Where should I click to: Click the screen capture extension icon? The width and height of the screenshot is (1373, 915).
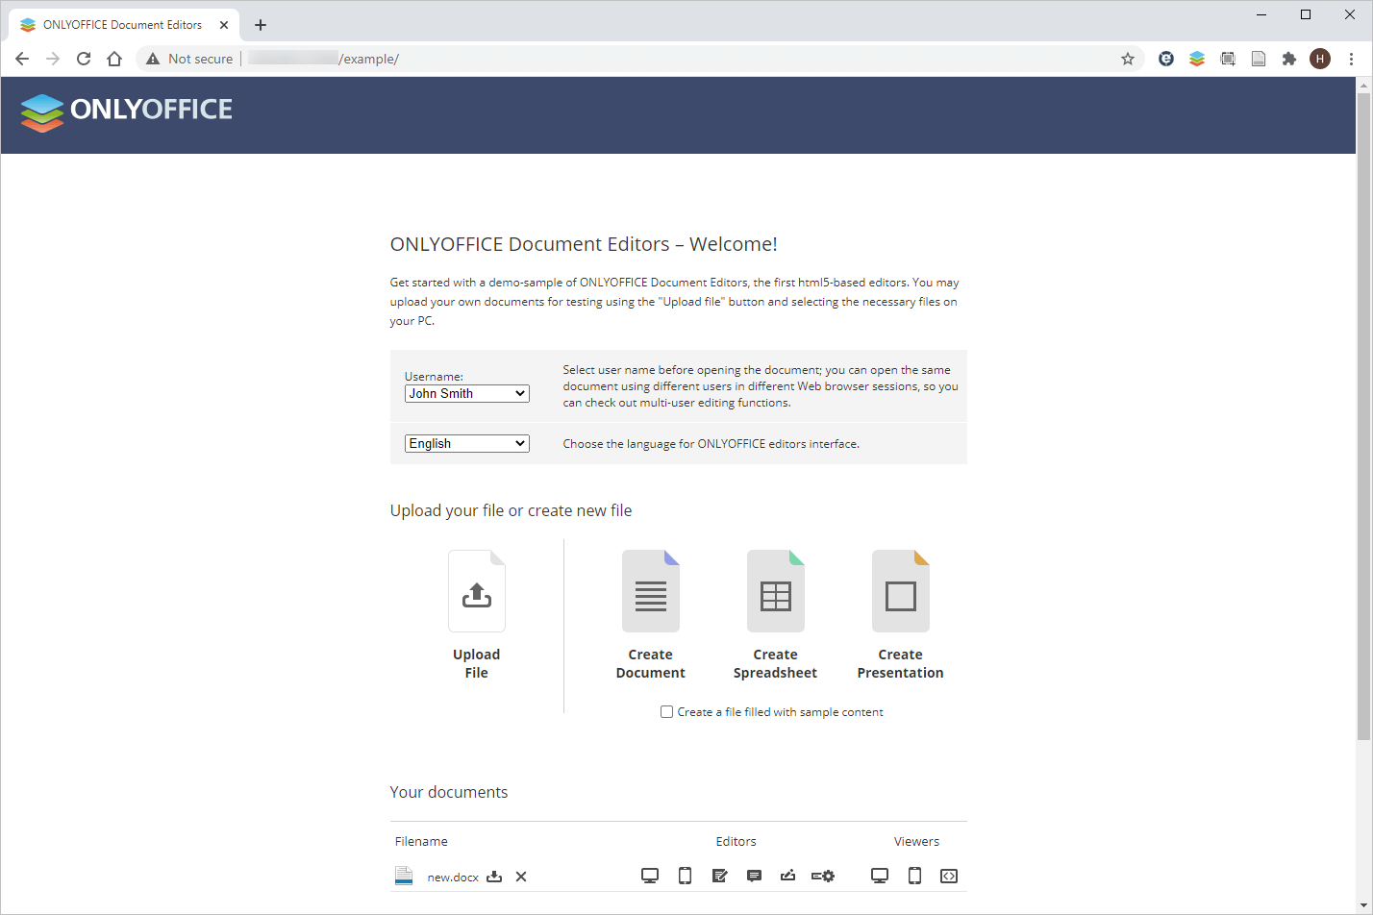(1228, 59)
